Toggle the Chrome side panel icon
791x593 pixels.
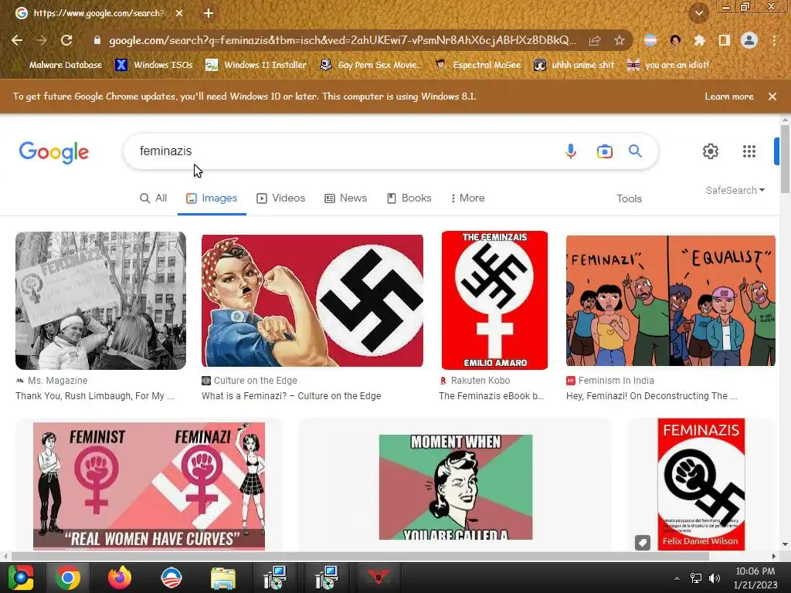725,40
